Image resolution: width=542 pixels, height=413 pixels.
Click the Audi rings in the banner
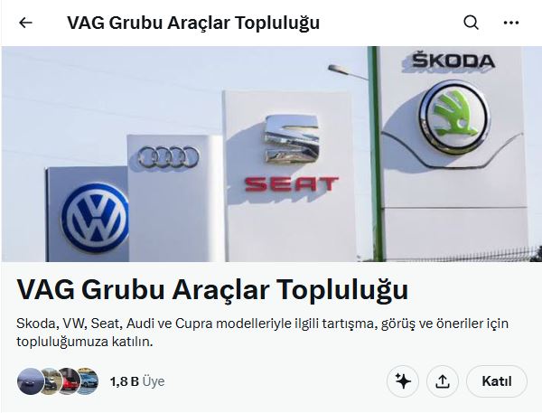click(x=169, y=157)
